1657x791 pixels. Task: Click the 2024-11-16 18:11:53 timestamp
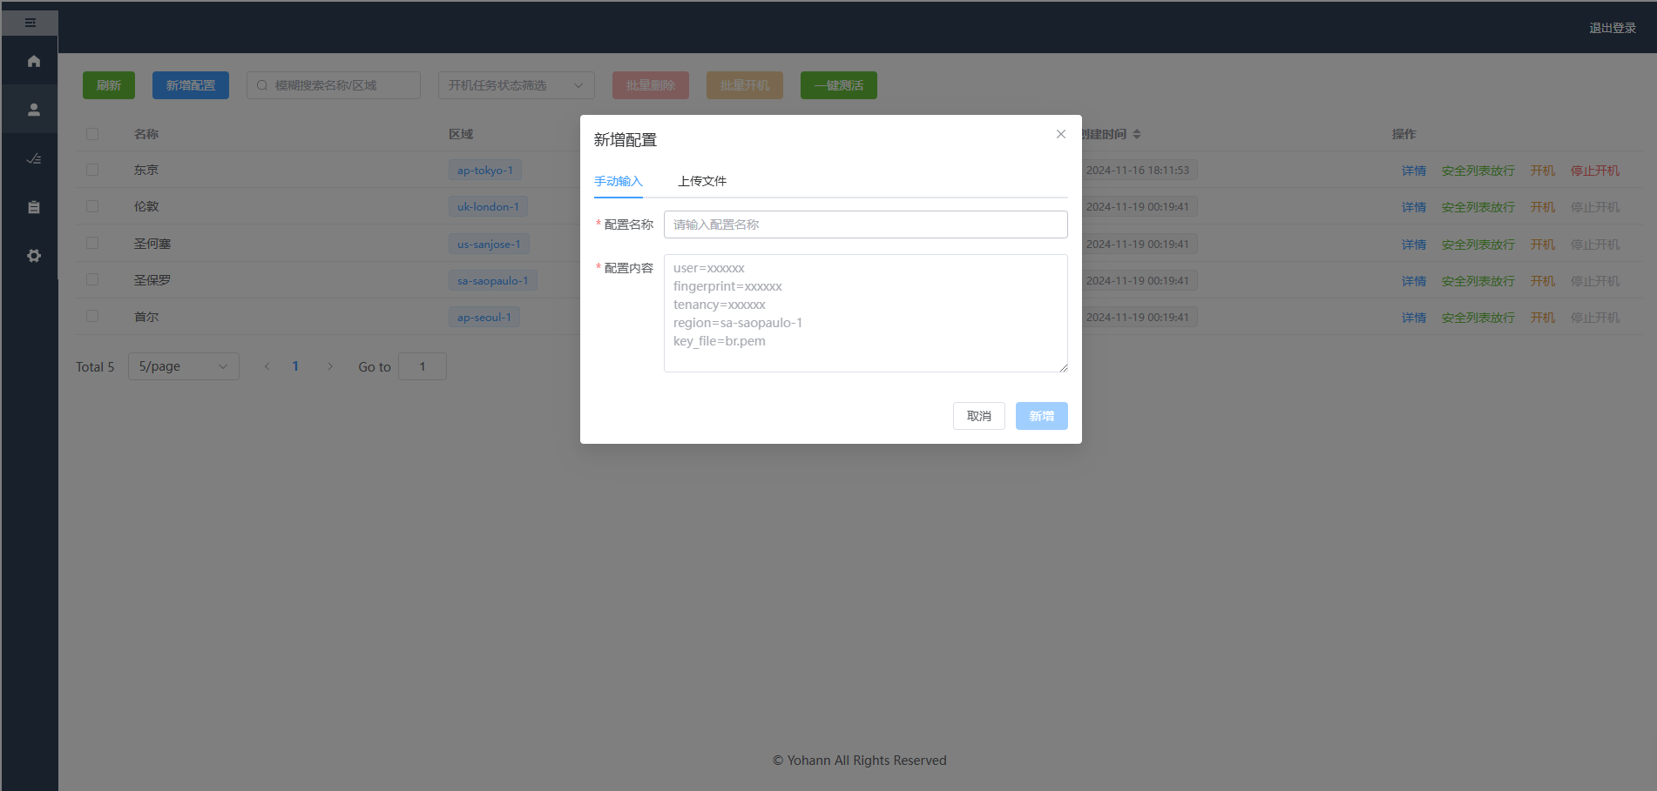(1138, 171)
